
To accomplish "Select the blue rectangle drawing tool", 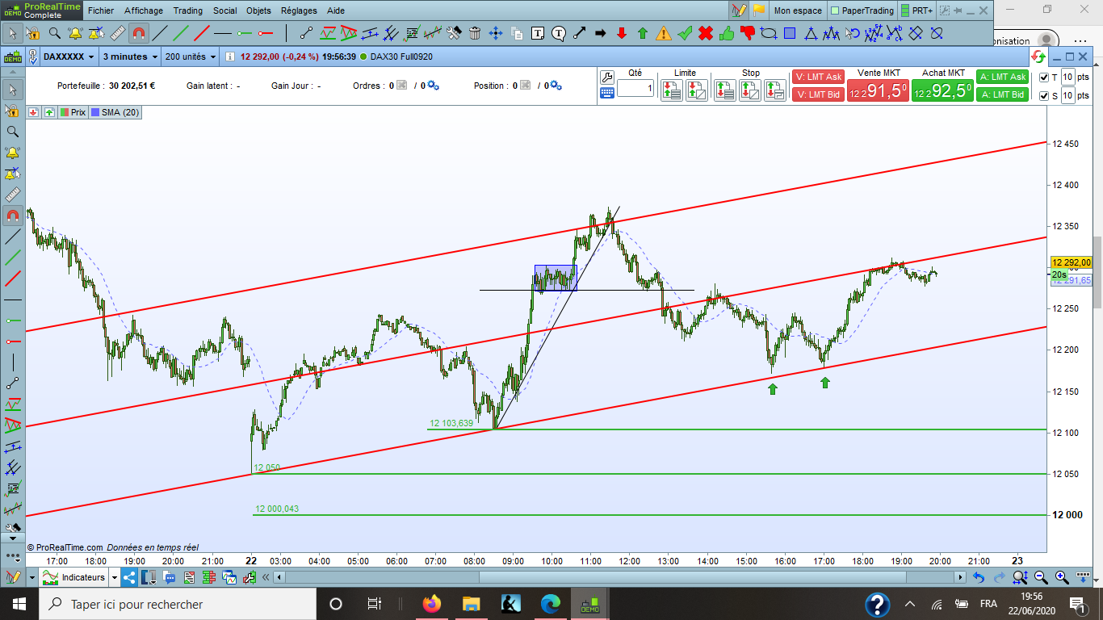I will [x=790, y=33].
